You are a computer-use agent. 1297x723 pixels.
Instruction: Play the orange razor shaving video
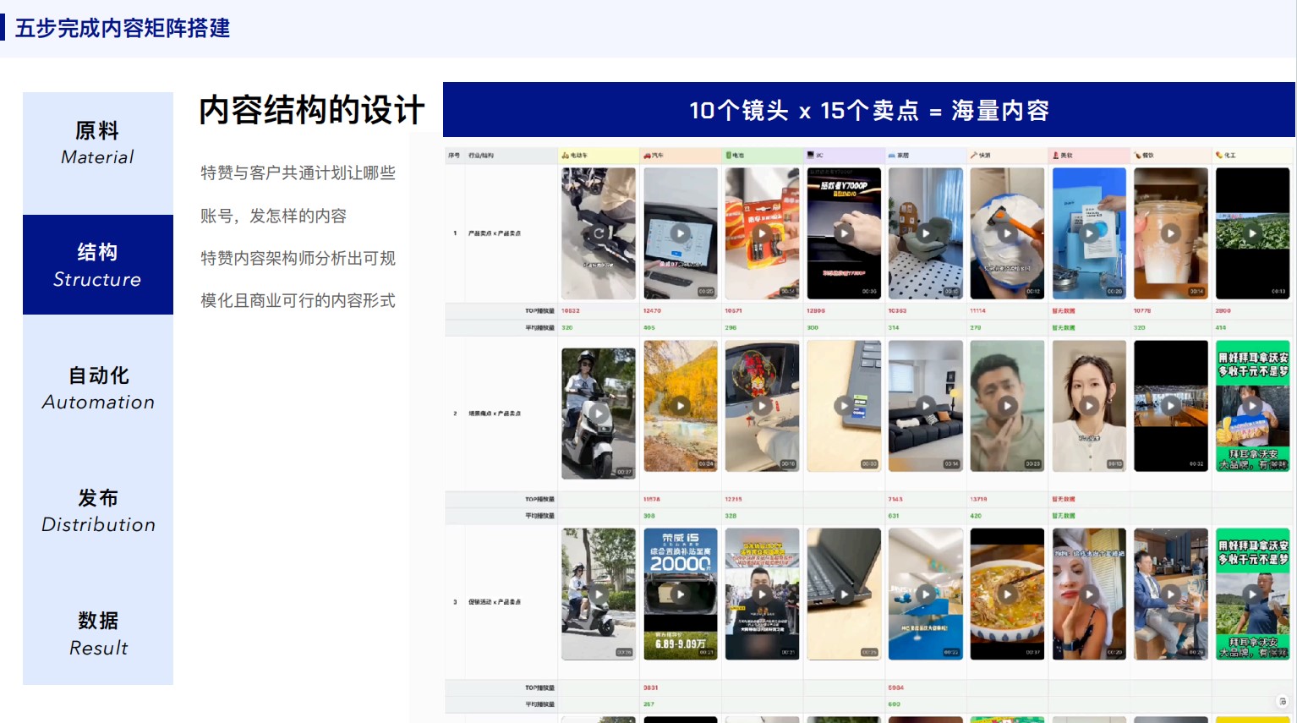pos(1006,233)
